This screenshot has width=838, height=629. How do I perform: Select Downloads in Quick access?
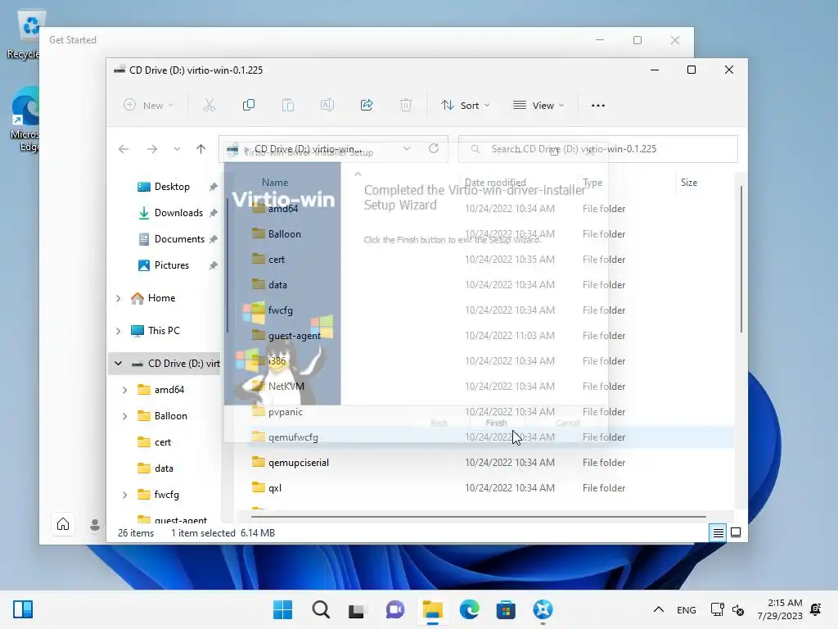(x=178, y=213)
